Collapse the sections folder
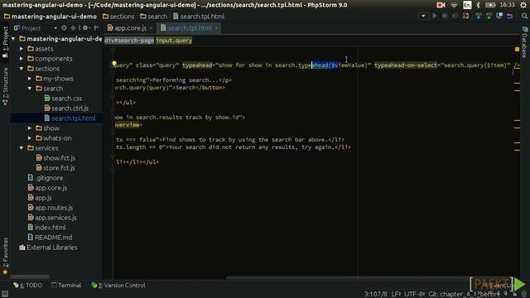Screen dimensions: 530x298 22,69
